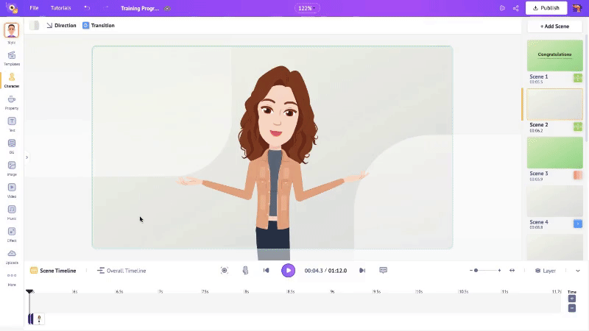Screen dimensions: 589x331
Task: Open the Video library
Action: coord(12,191)
